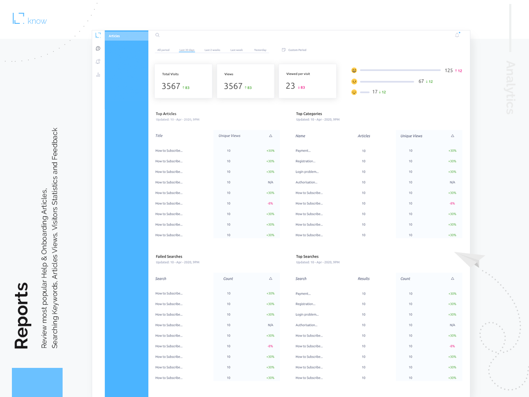
Task: Click the Total Visits stat card
Action: 183,81
